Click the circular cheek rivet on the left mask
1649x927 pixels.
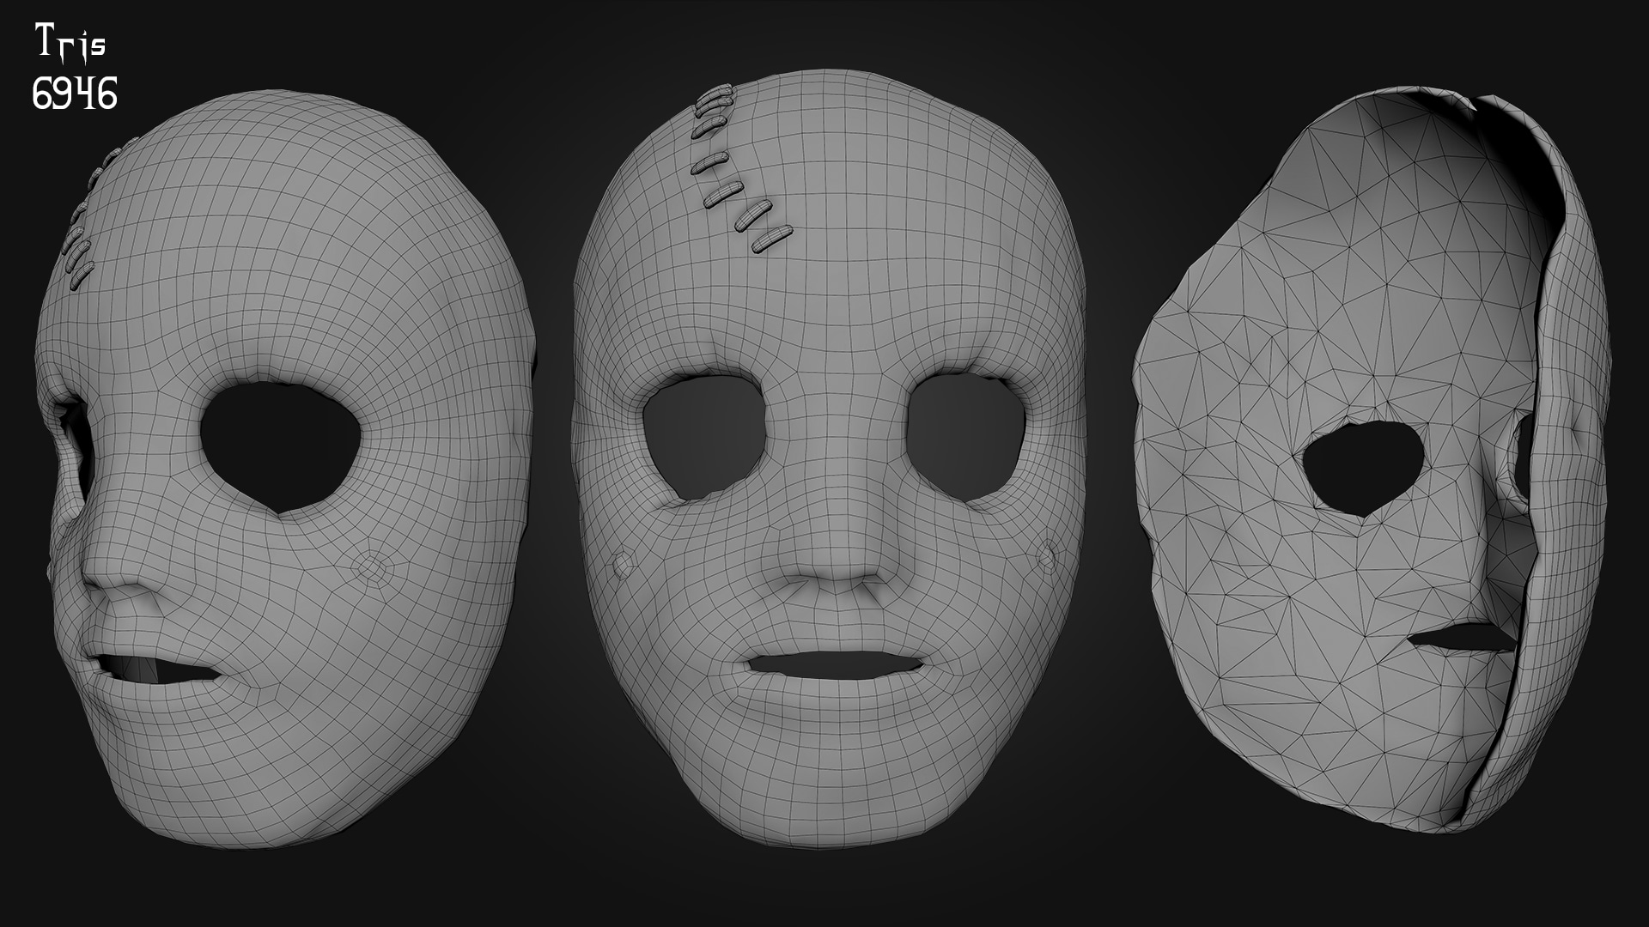point(370,566)
